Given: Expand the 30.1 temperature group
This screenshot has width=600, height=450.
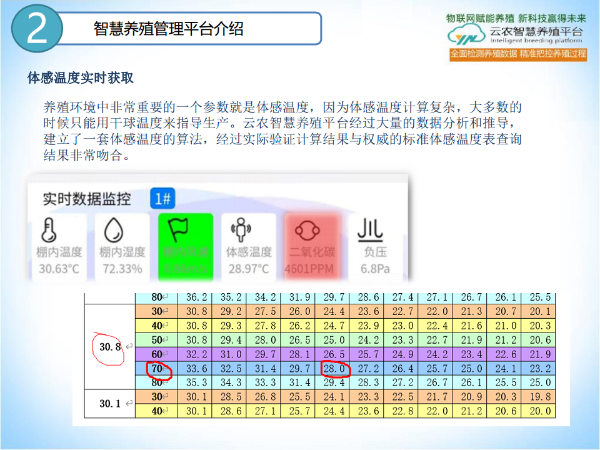Looking at the screenshot, I should click(110, 402).
